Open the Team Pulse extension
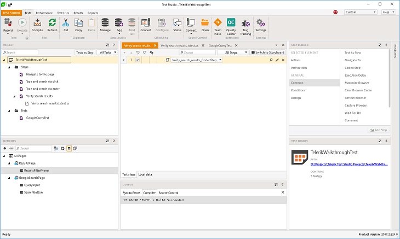Screen dimensions: 400x239 pyautogui.click(x=218, y=22)
